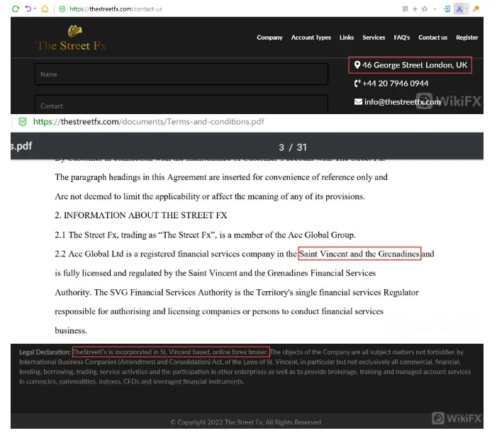Image resolution: width=497 pixels, height=433 pixels.
Task: Open the Contact us menu item
Action: [x=433, y=38]
